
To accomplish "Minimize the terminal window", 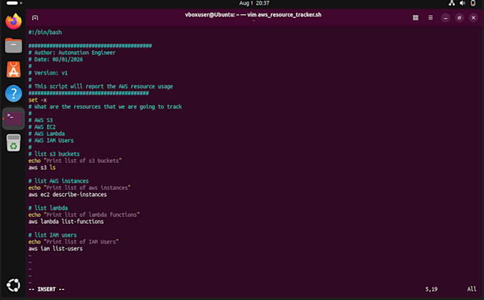I will click(446, 18).
